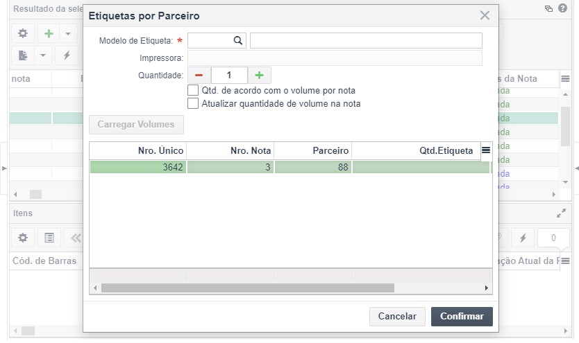This screenshot has width=579, height=343.
Task: Click the lightning actions icon in results toolbar
Action: [x=67, y=55]
